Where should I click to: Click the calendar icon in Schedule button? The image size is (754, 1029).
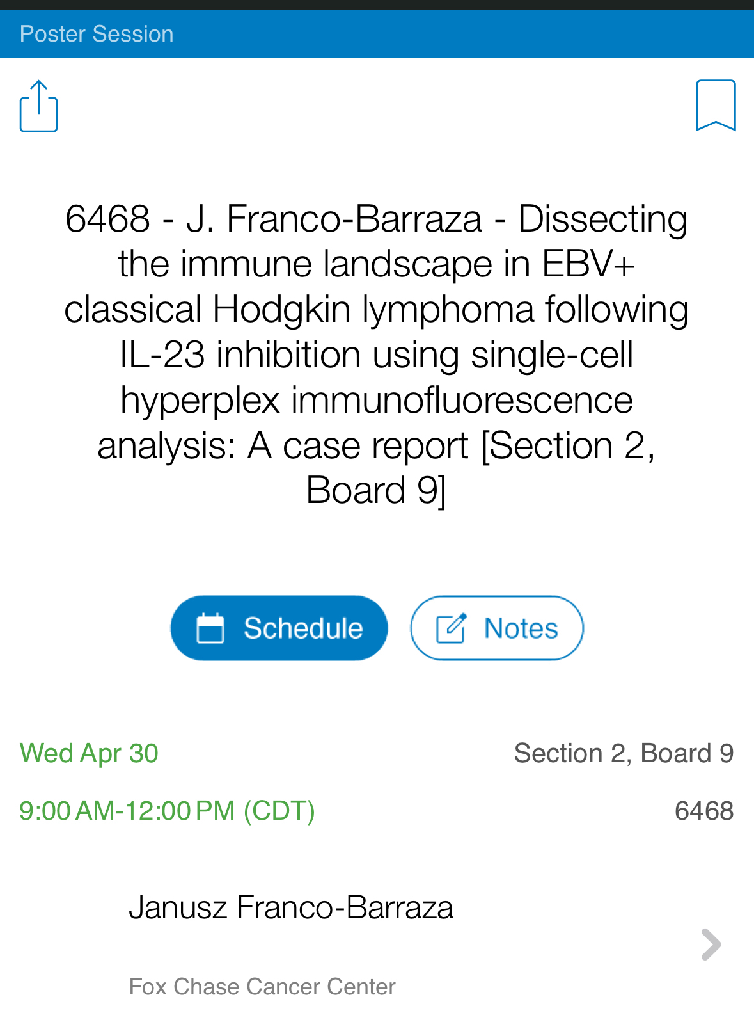(x=210, y=628)
